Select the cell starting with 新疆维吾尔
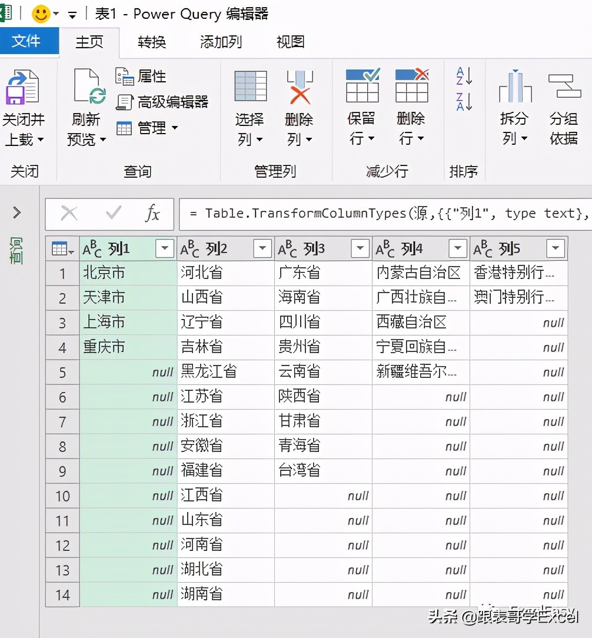Screen dimensions: 592x638 (421, 373)
